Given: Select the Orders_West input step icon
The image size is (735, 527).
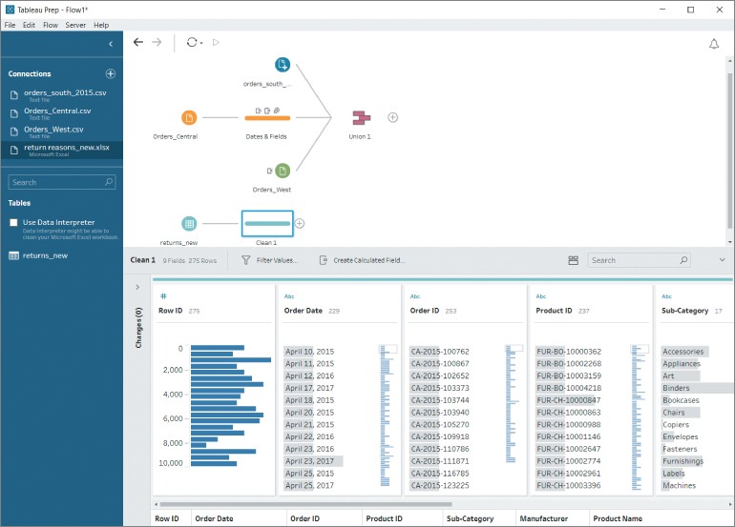Looking at the screenshot, I should 283,171.
